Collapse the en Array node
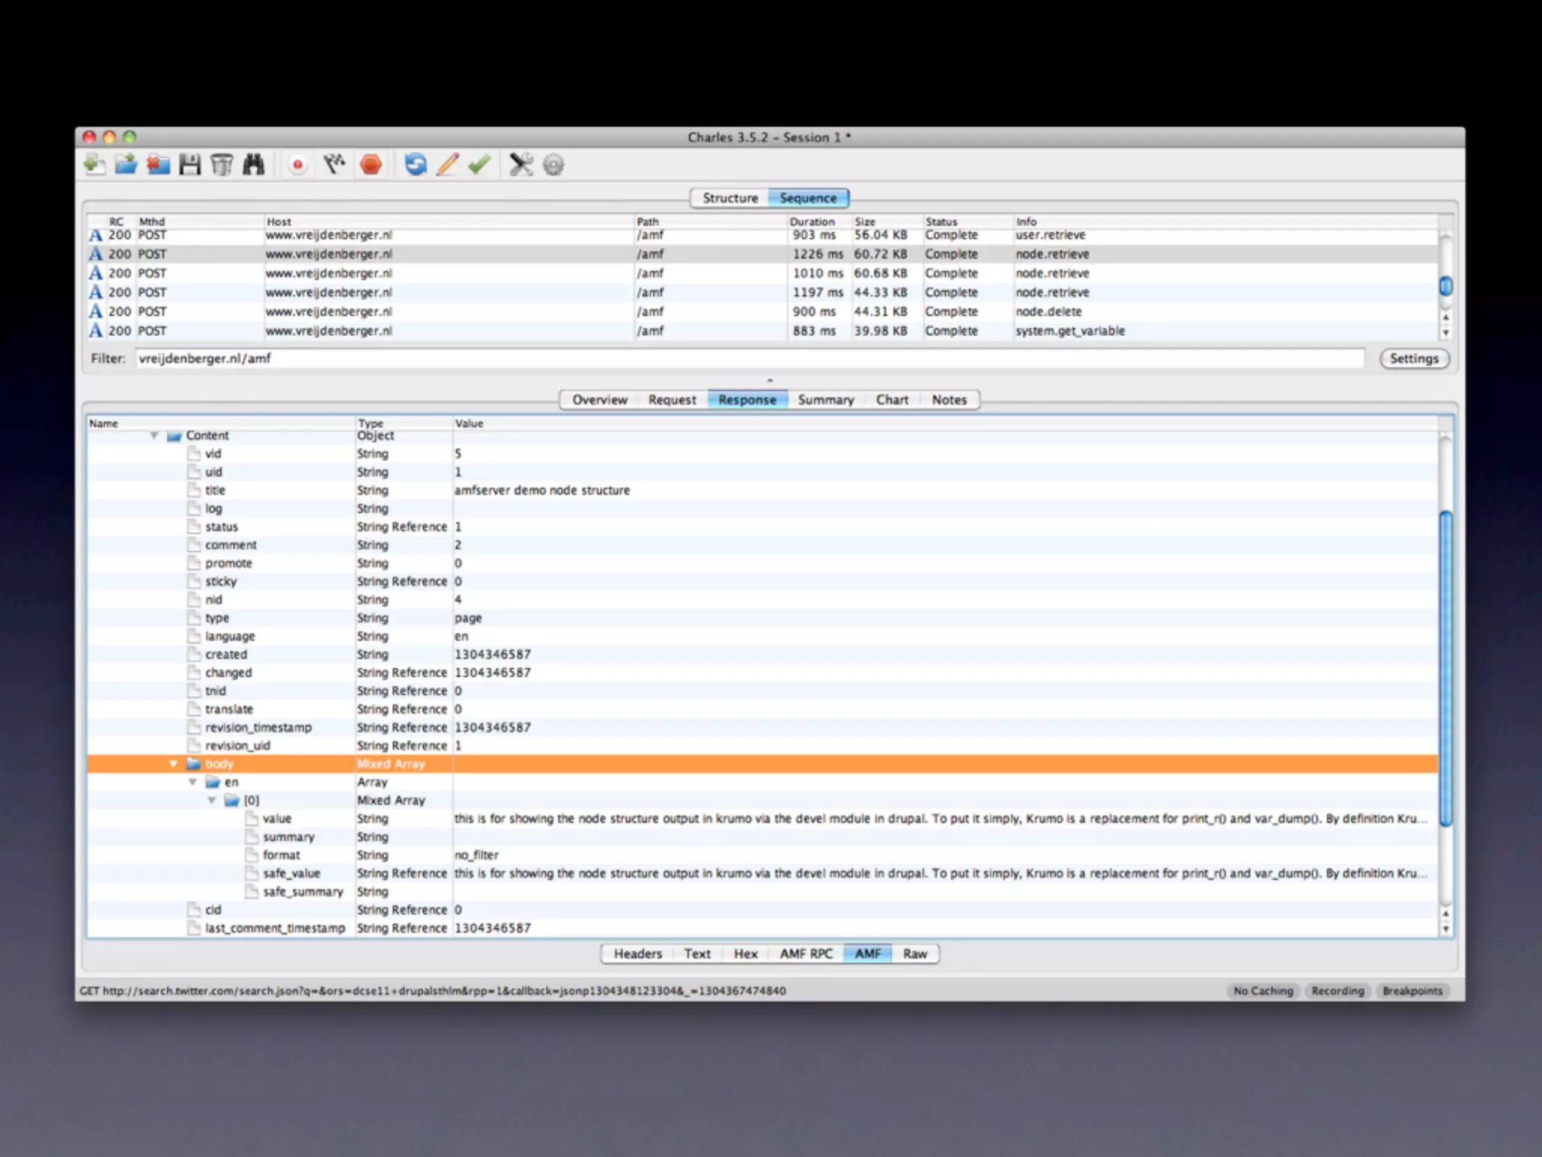This screenshot has width=1542, height=1157. coord(193,782)
